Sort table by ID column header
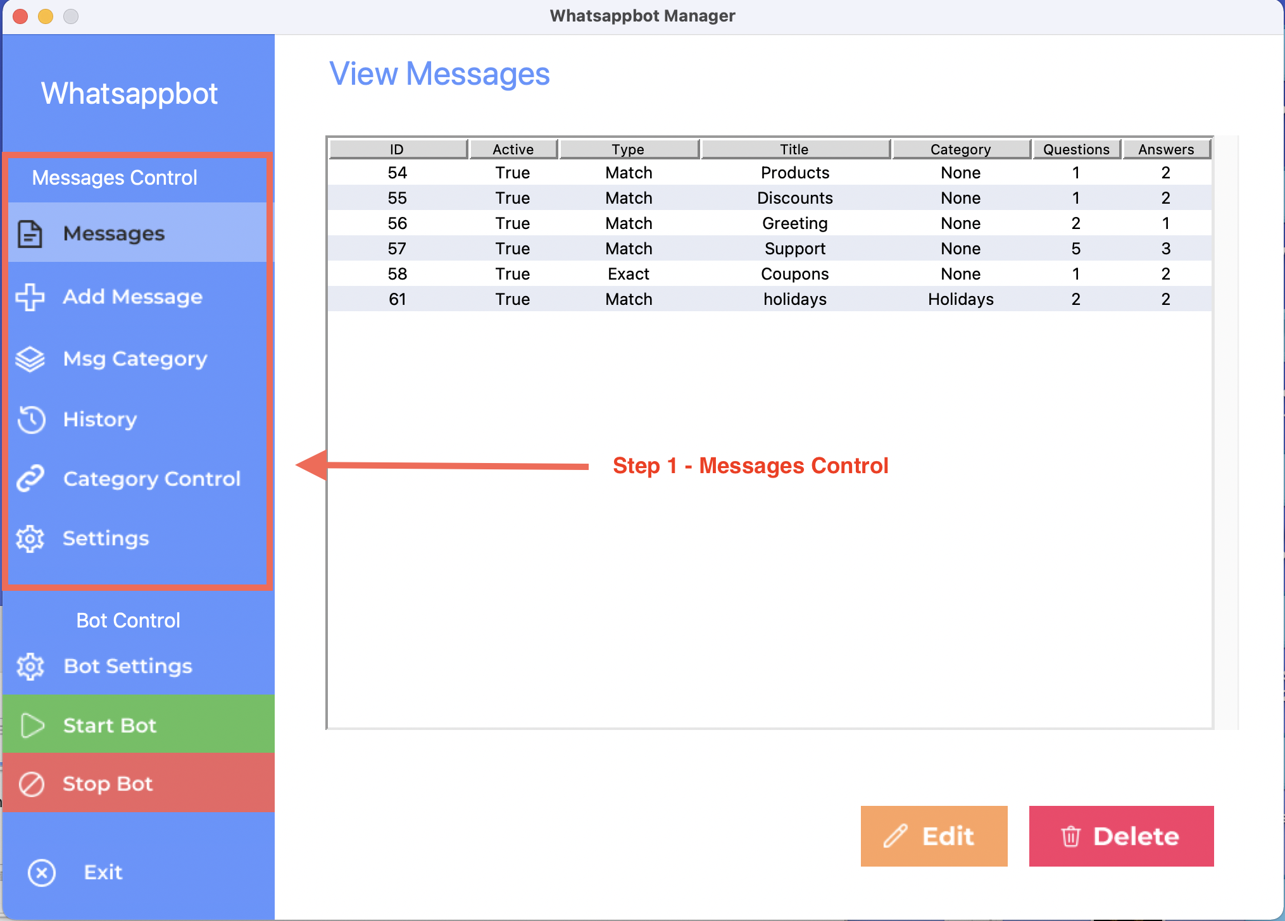1285x921 pixels. point(398,149)
